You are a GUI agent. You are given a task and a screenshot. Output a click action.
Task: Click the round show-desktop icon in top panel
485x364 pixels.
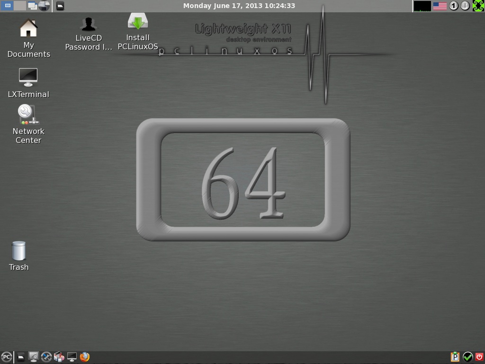pos(44,6)
